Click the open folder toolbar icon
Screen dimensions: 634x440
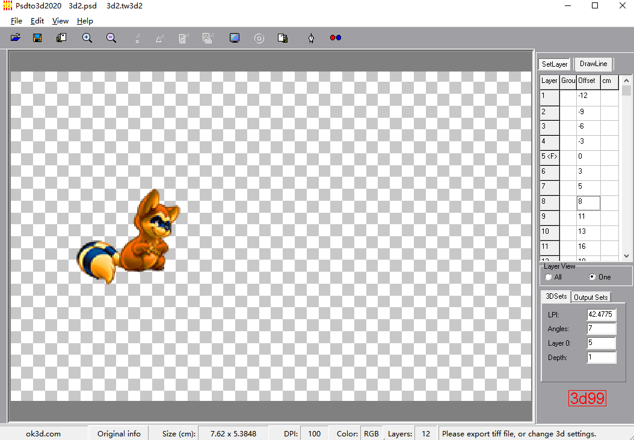coord(16,38)
